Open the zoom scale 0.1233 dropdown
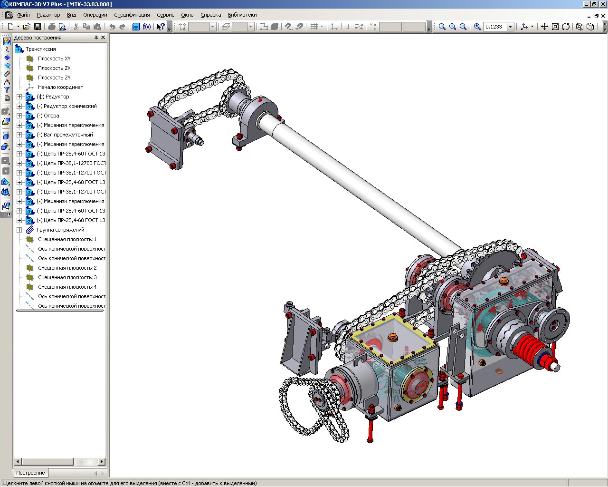Screen dimensions: 608x487 [x=511, y=27]
